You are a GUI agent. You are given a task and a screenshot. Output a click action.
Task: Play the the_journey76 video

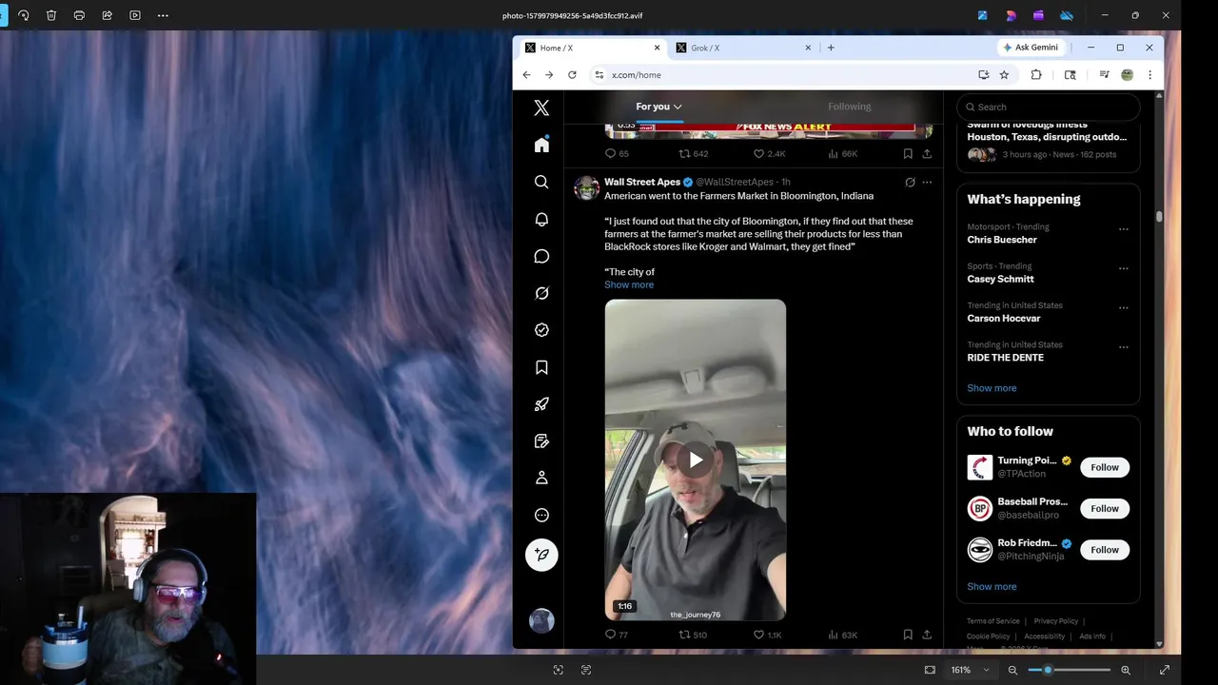click(696, 460)
